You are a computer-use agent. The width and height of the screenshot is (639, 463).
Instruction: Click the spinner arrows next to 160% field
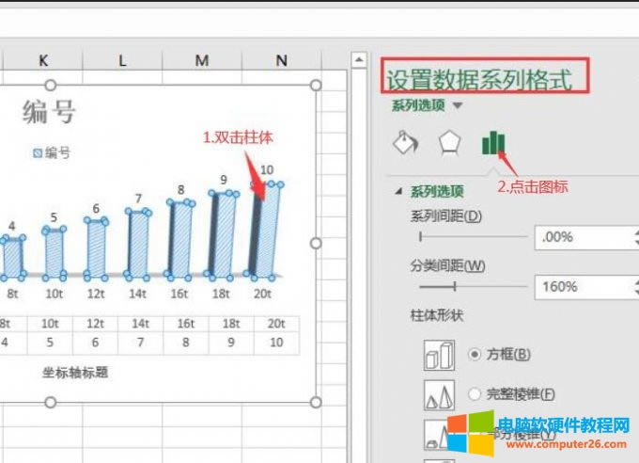[x=633, y=286]
